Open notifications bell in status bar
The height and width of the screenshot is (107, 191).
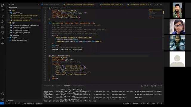click(x=161, y=103)
